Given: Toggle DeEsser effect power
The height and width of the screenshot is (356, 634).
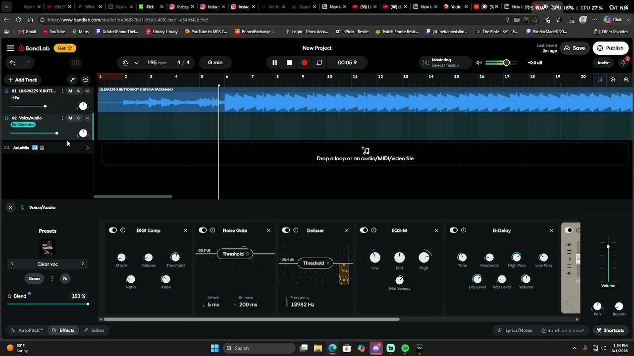Looking at the screenshot, I should click(x=286, y=230).
